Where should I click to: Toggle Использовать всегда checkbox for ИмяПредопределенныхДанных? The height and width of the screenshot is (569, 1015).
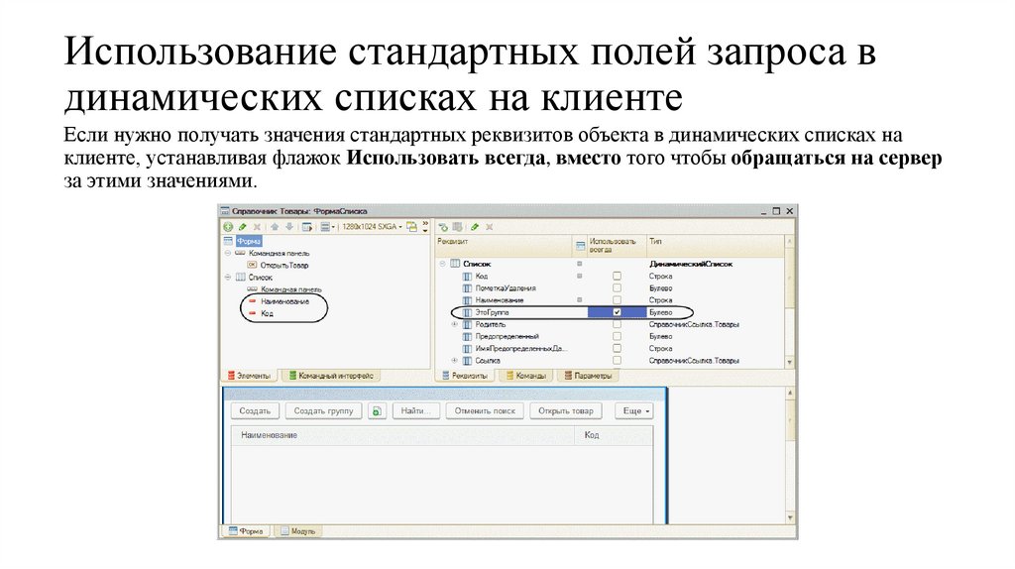(x=617, y=348)
